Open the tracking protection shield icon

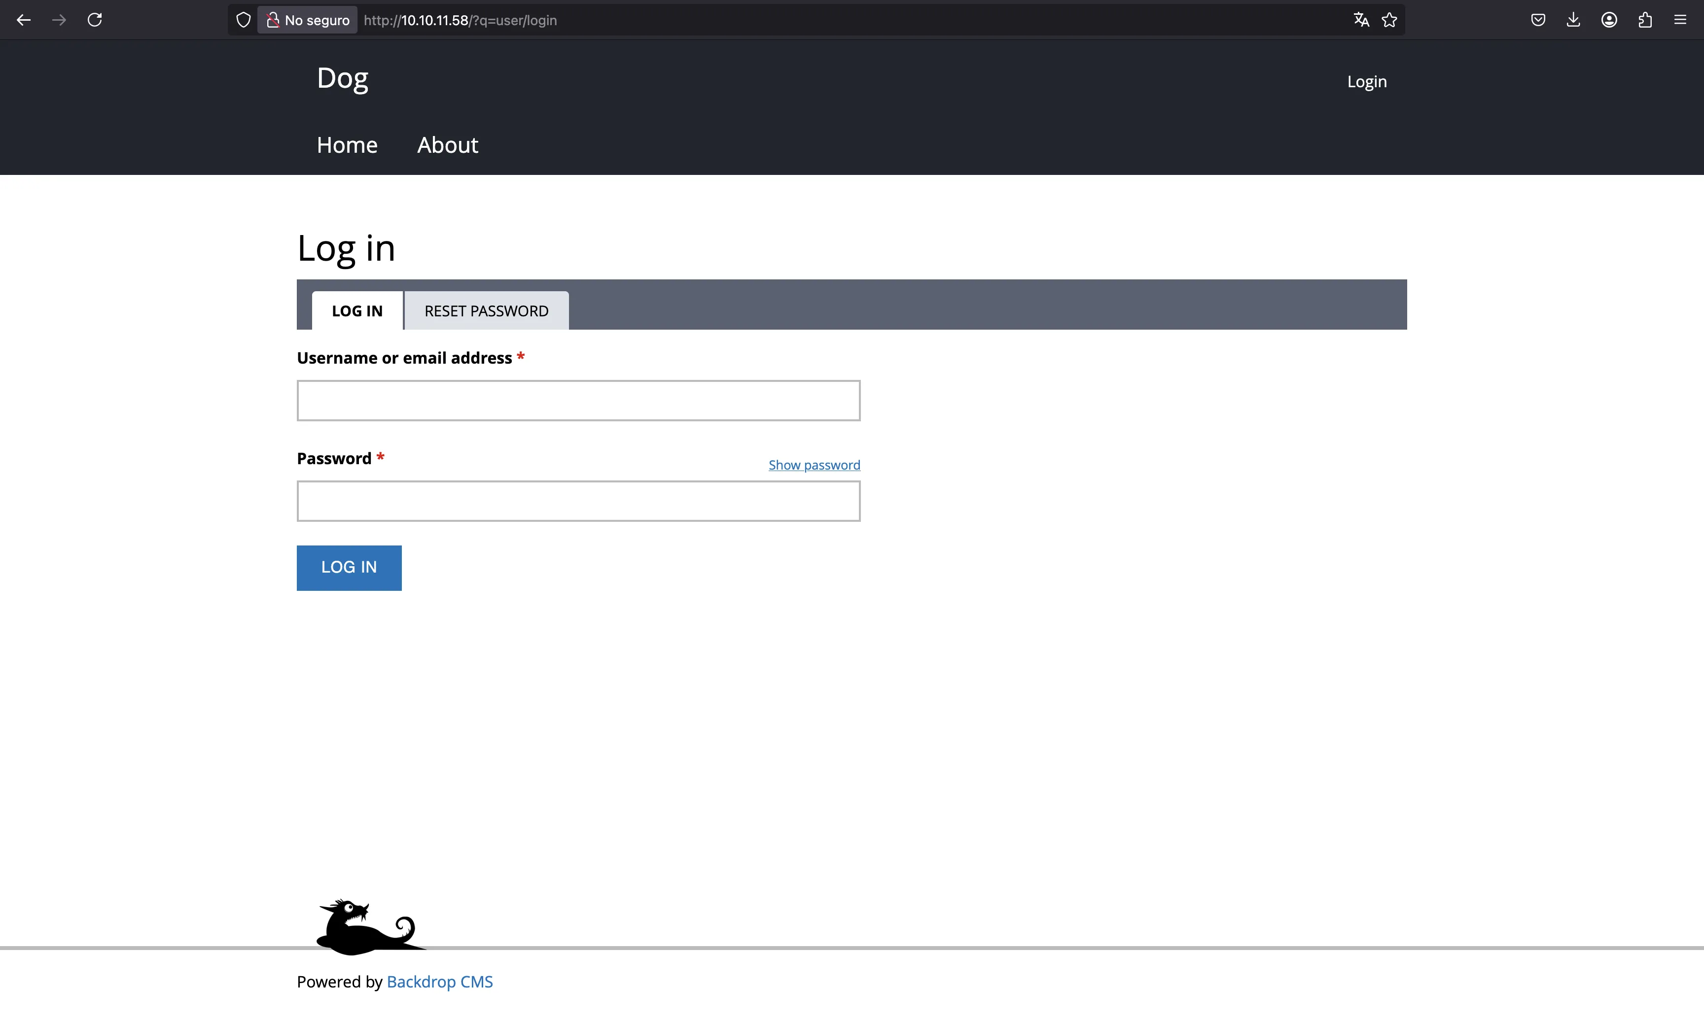(x=243, y=20)
